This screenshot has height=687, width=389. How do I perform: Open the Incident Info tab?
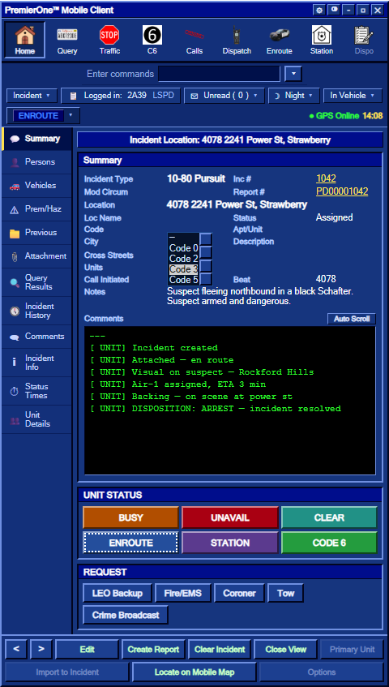point(36,363)
